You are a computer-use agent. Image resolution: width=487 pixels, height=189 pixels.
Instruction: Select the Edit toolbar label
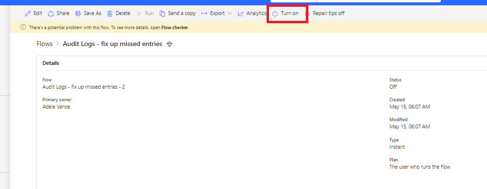(37, 13)
